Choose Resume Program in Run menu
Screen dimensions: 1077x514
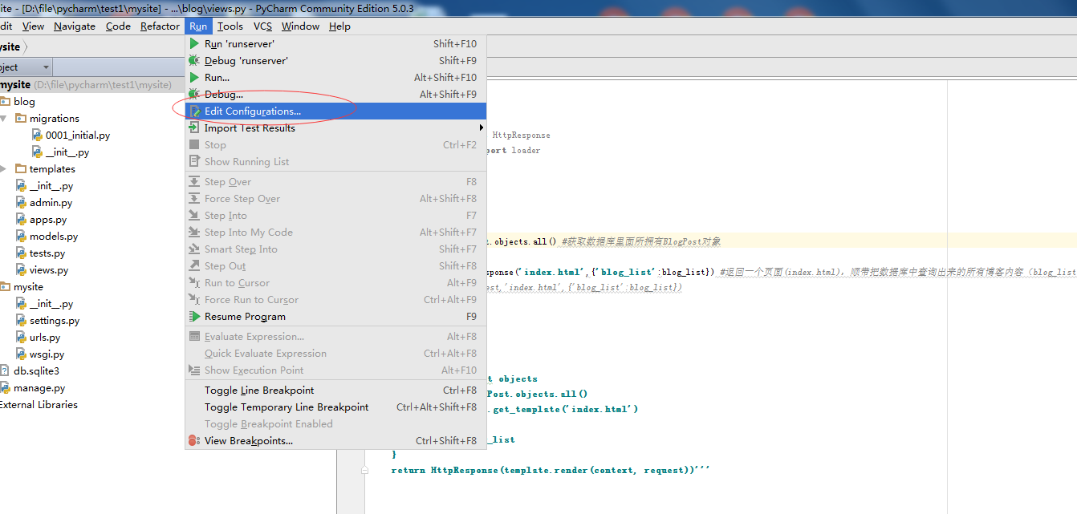click(x=335, y=317)
